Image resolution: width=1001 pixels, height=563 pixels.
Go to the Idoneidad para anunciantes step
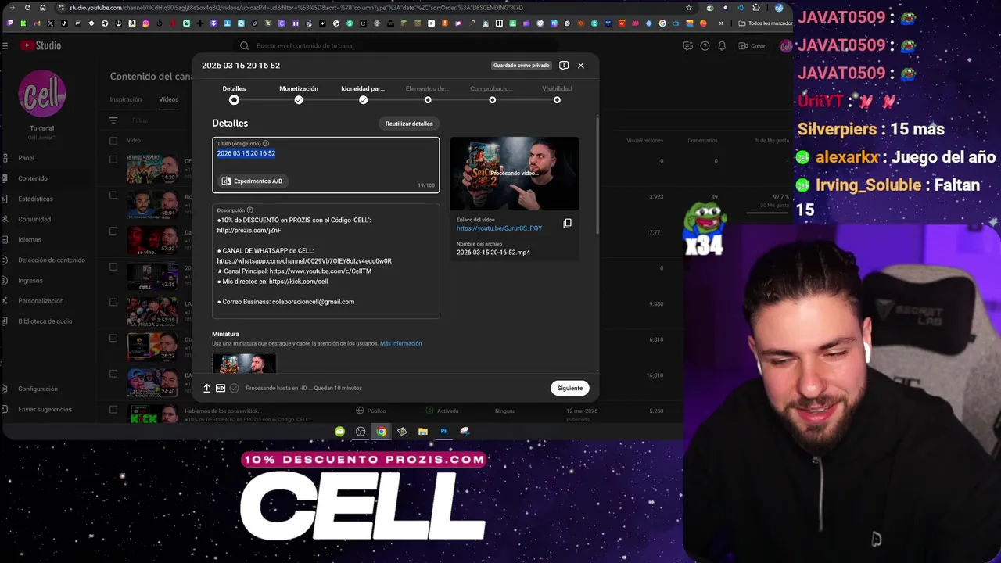click(363, 95)
